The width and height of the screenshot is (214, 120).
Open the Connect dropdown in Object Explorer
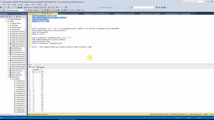[2, 17]
